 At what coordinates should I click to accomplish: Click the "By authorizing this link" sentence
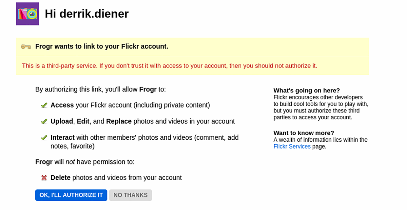click(x=100, y=90)
